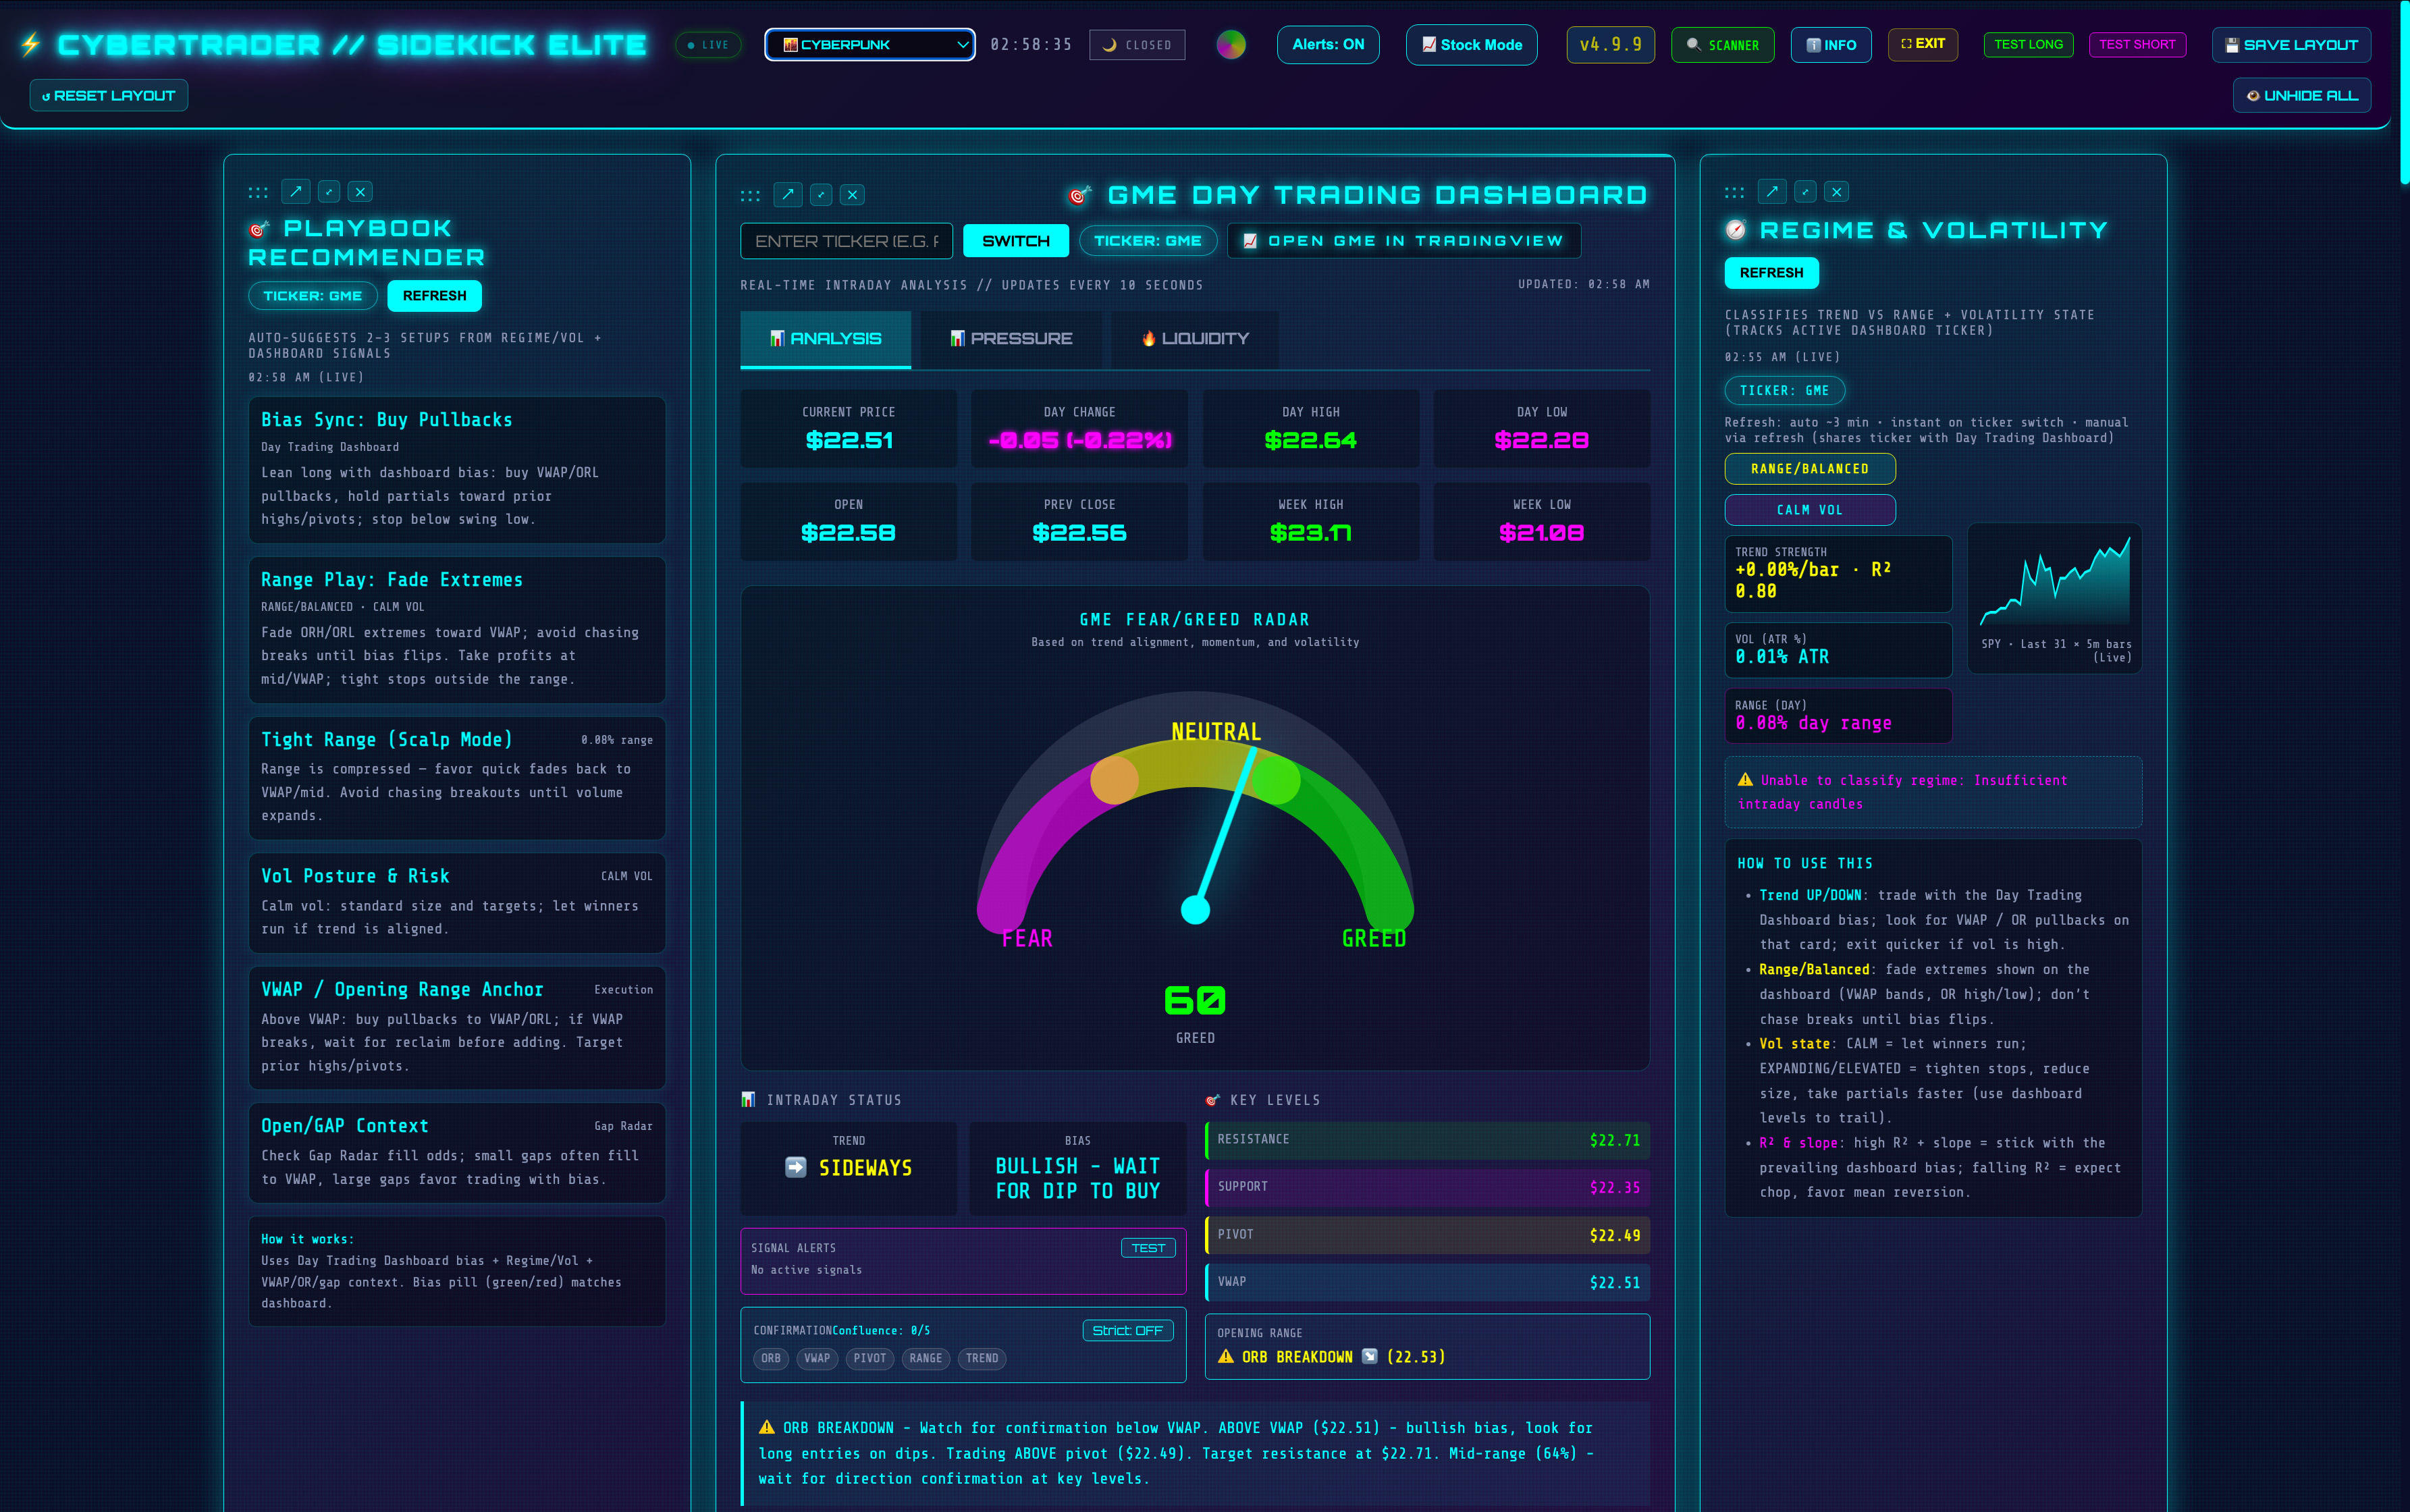Toggle Strict mode in the Confirmation section

(1126, 1330)
